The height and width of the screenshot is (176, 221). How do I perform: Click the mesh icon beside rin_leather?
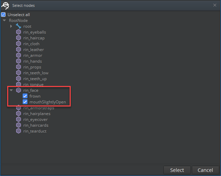pyautogui.click(x=19, y=50)
